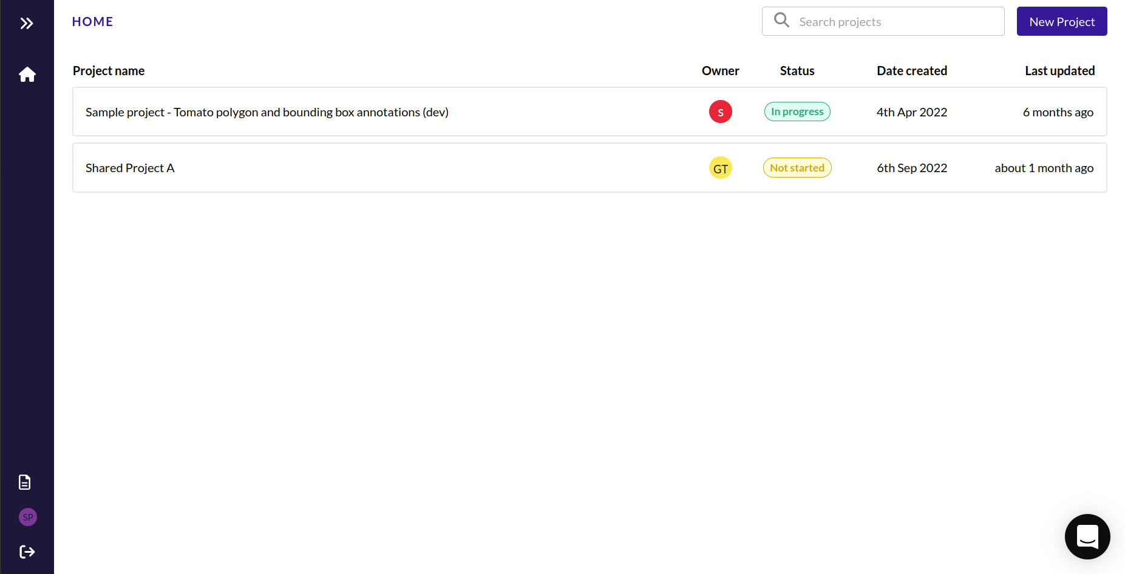
Task: Click the In progress status badge
Action: [x=797, y=112]
